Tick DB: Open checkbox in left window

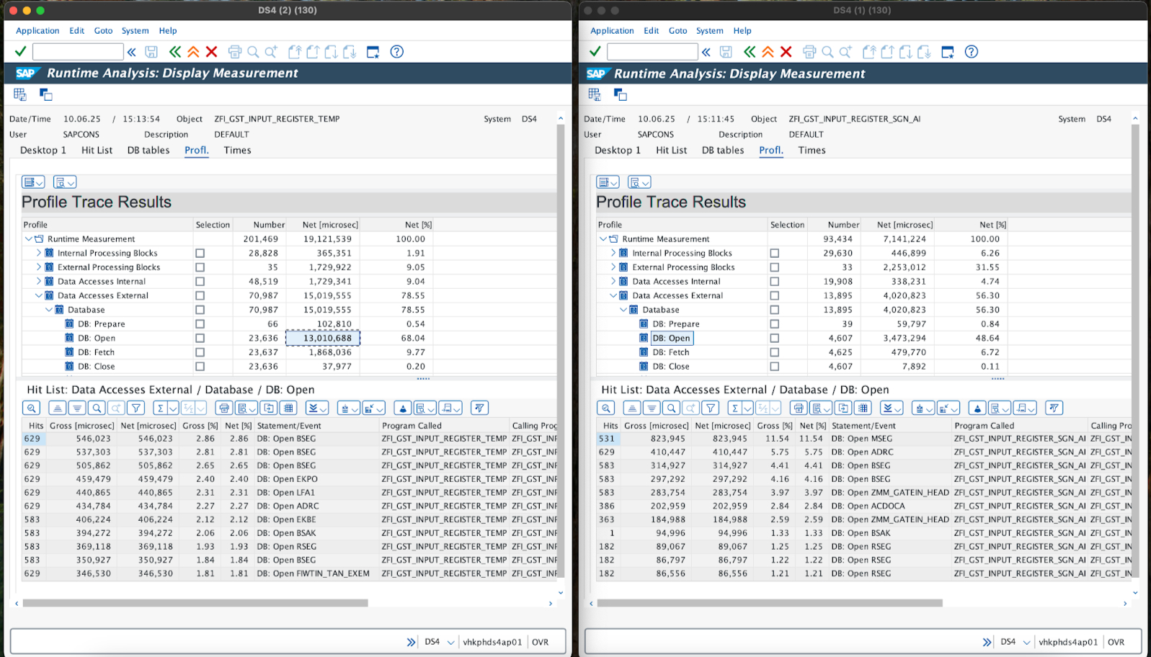pyautogui.click(x=200, y=339)
